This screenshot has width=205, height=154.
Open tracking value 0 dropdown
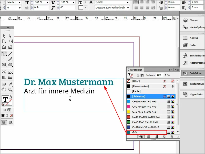pos(20,8)
